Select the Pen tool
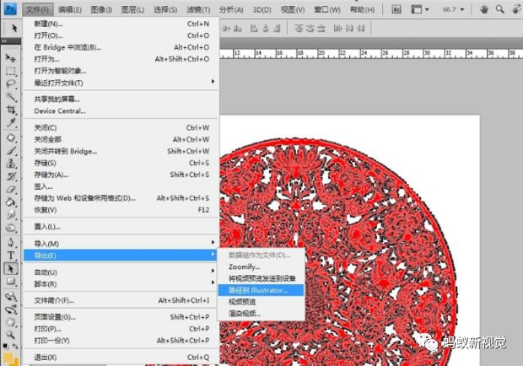The image size is (523, 366). tap(11, 242)
